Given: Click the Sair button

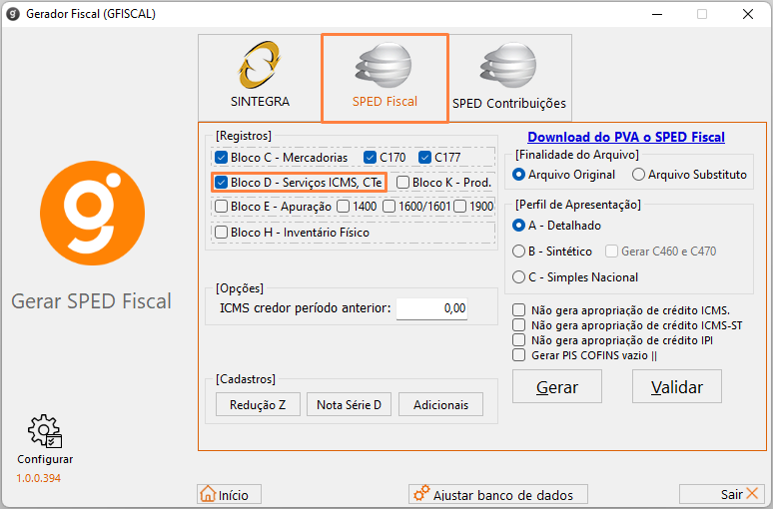Looking at the screenshot, I should click(721, 494).
